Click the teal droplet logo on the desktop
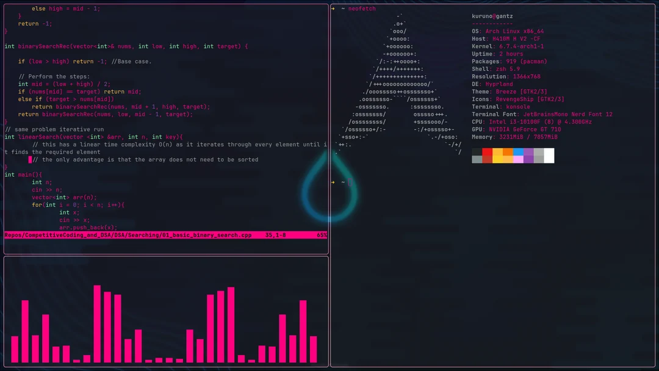Image resolution: width=659 pixels, height=371 pixels. (328, 192)
